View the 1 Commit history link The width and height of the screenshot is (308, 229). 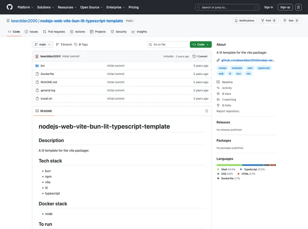coord(200,56)
